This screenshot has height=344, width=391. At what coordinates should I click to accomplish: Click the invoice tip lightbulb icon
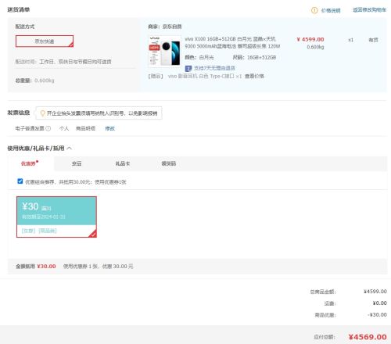click(x=42, y=113)
